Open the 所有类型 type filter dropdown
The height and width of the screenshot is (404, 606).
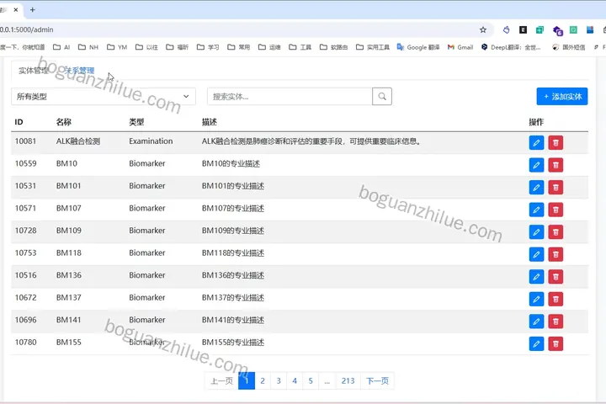104,96
